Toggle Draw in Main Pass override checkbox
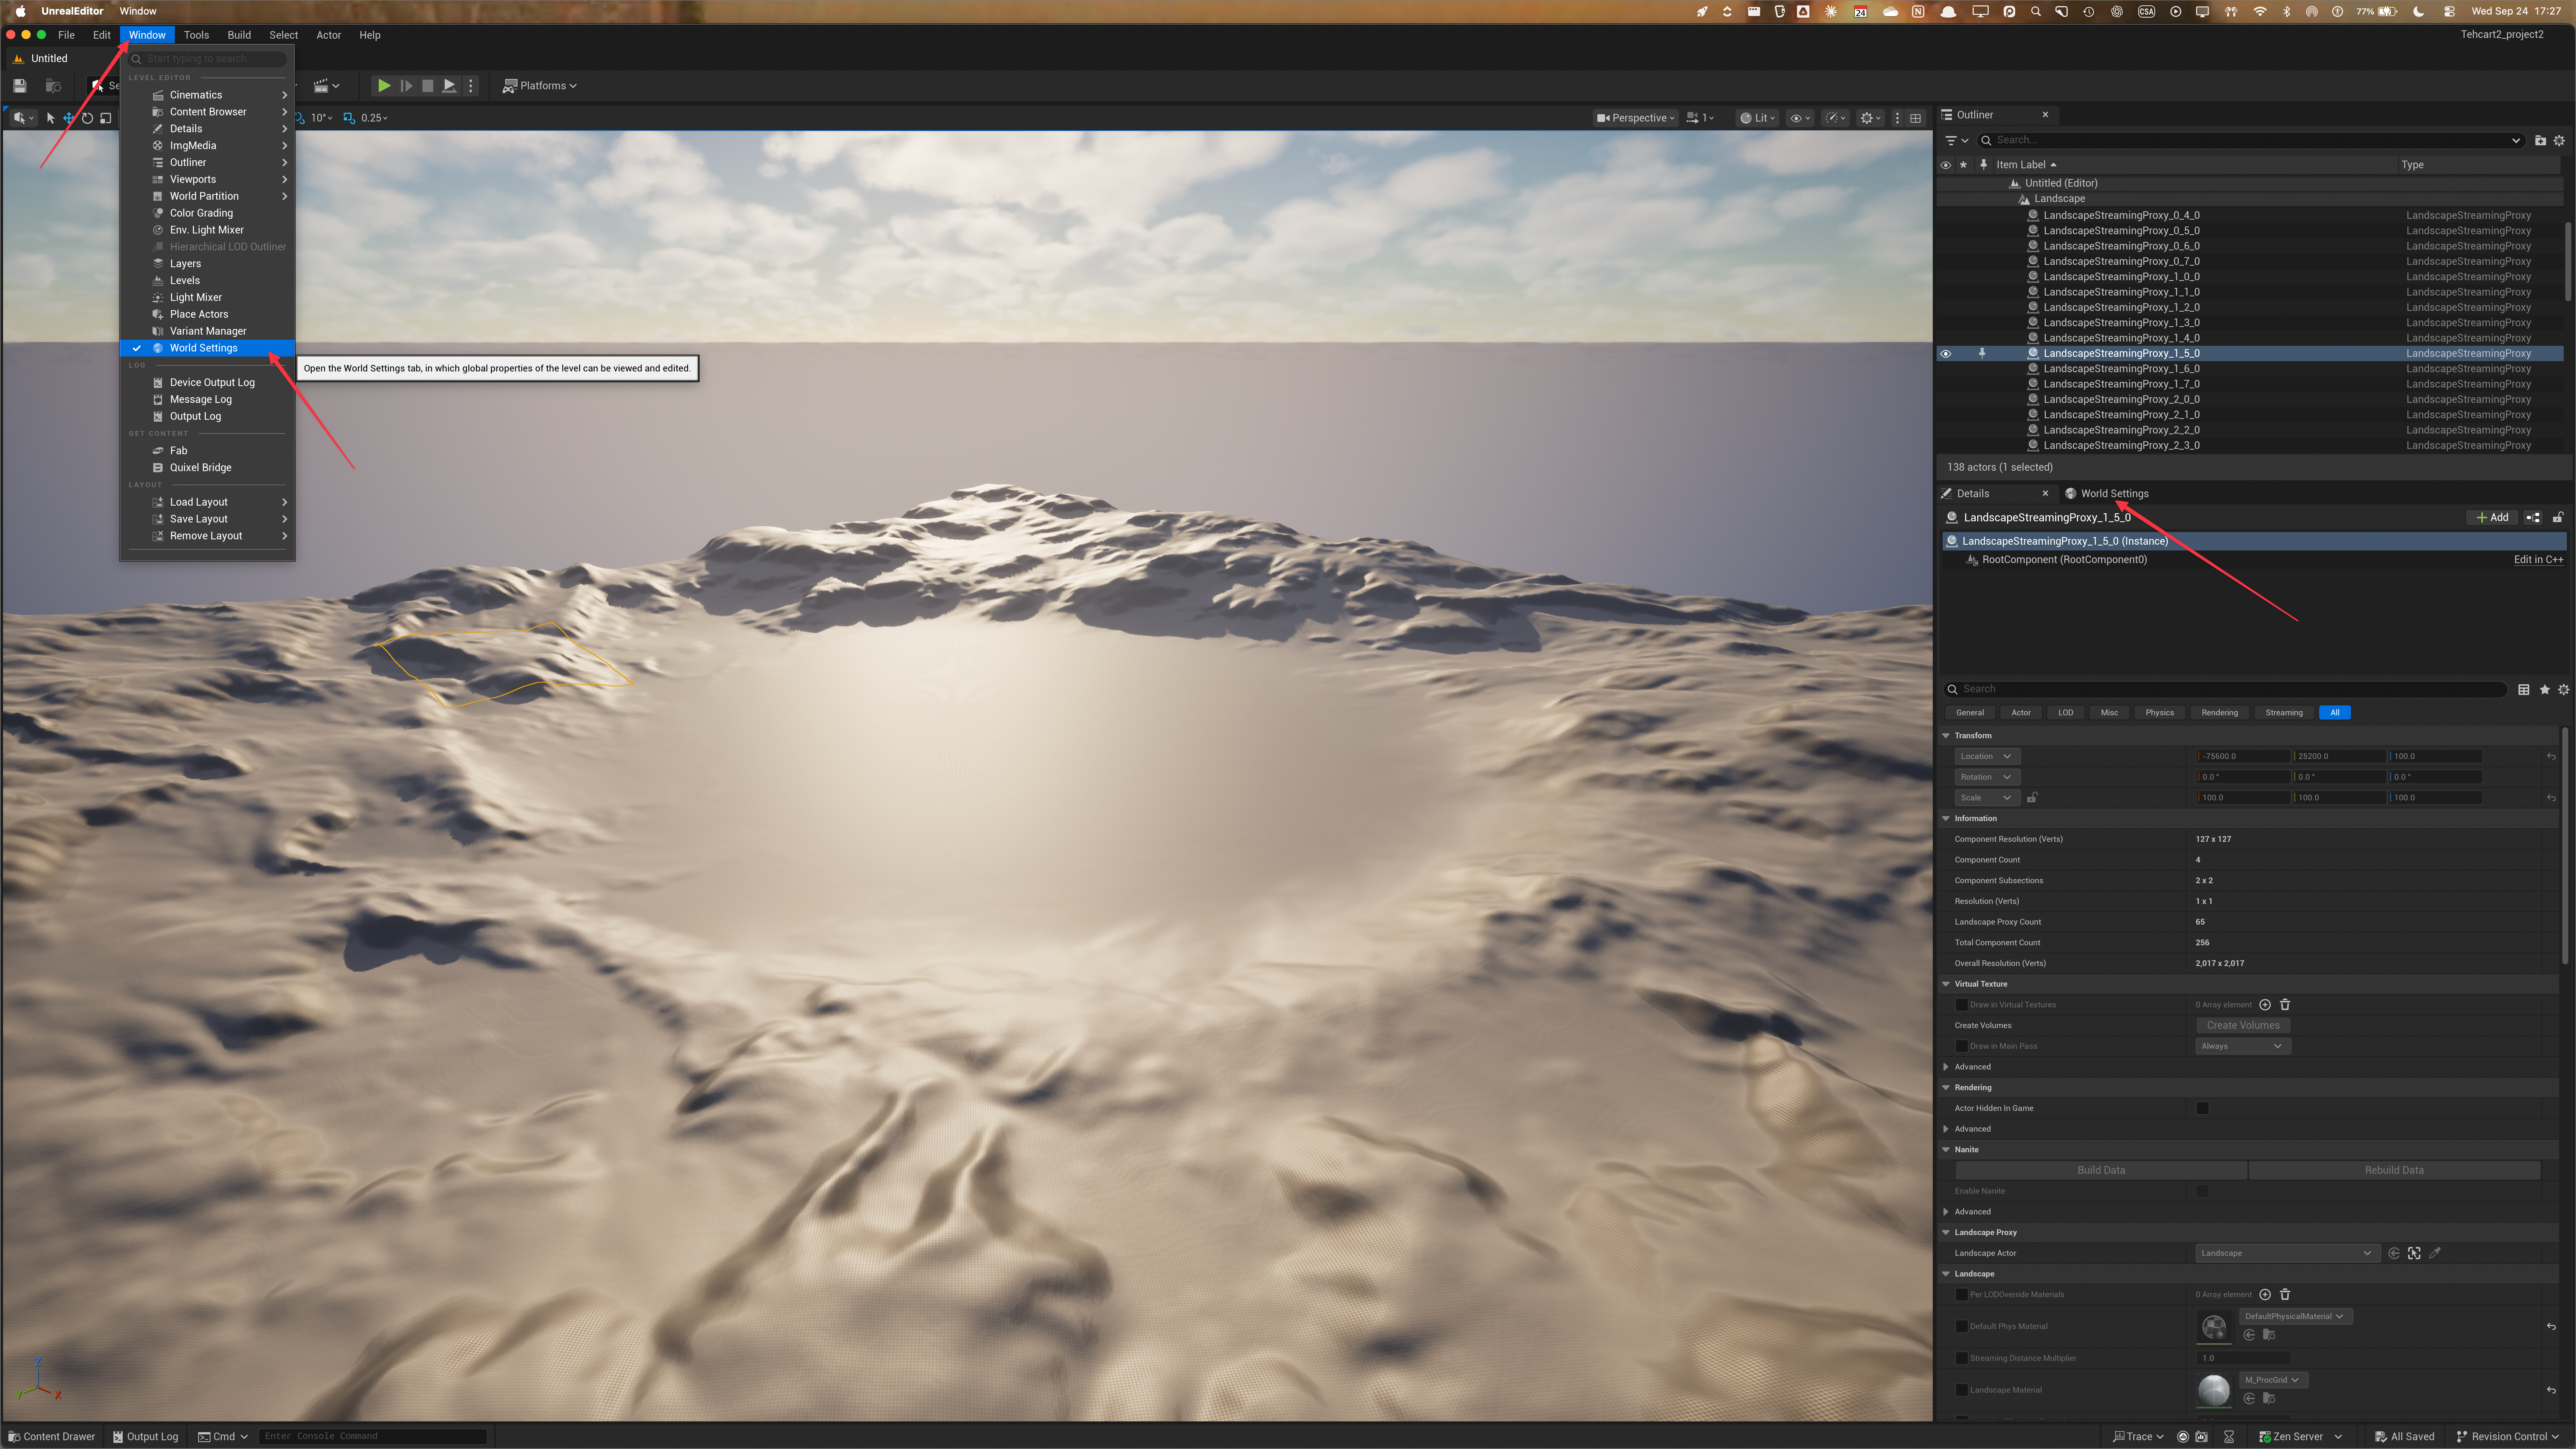This screenshot has width=2576, height=1449. (1961, 1047)
